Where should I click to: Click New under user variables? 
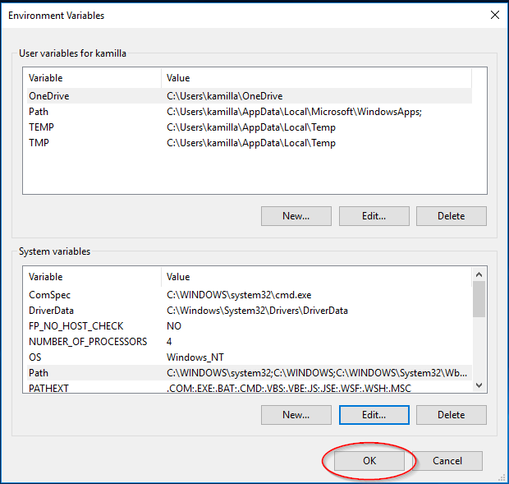296,216
